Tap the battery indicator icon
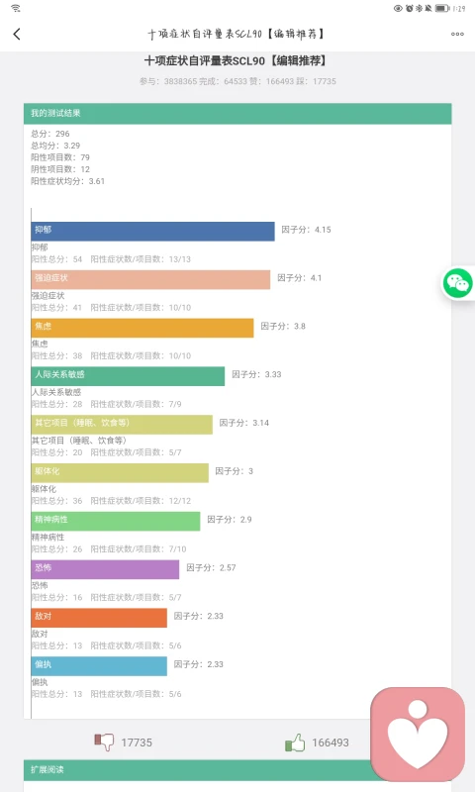The image size is (475, 792). pos(441,8)
